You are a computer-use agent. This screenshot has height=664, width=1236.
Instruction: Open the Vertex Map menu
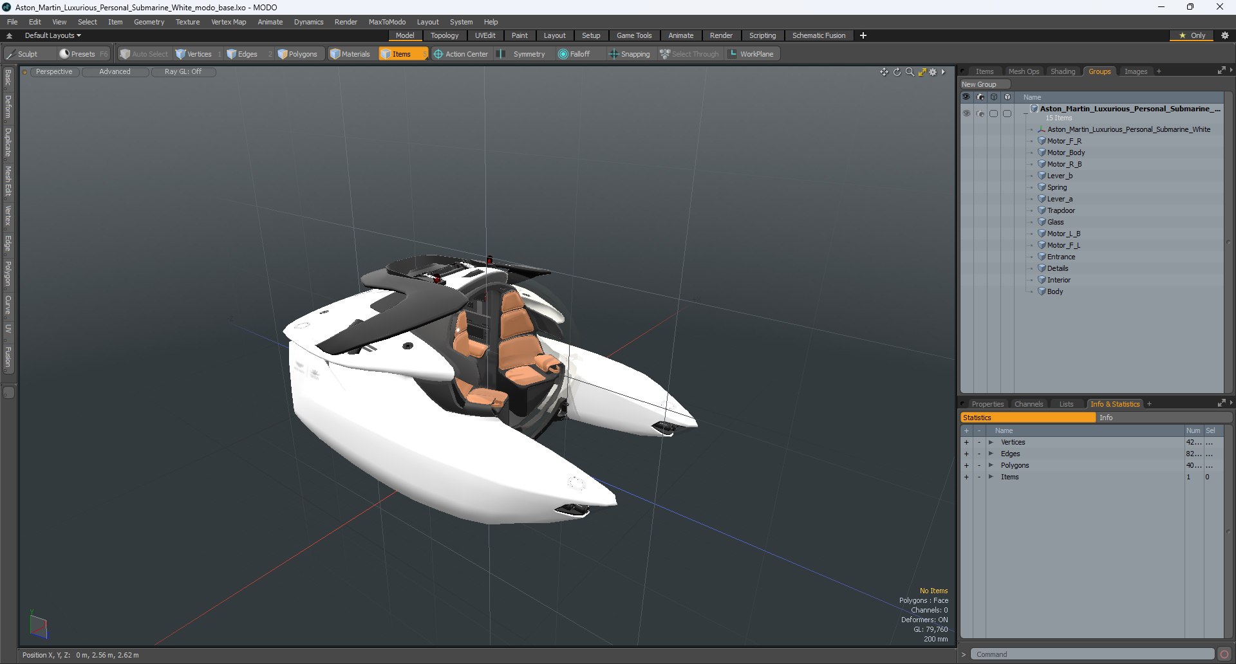coord(229,22)
